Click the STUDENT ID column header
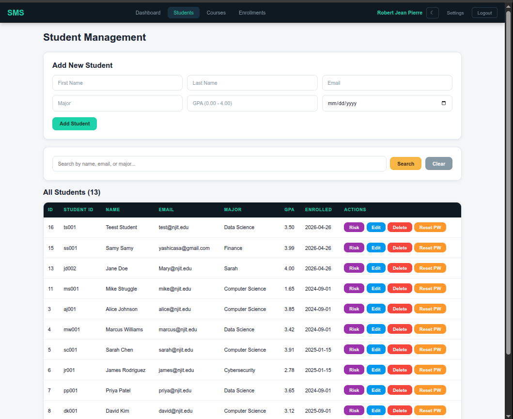The image size is (513, 419). pos(78,210)
